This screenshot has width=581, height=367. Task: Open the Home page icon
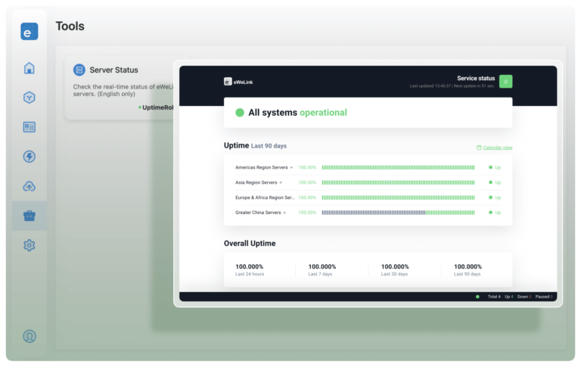tap(30, 68)
